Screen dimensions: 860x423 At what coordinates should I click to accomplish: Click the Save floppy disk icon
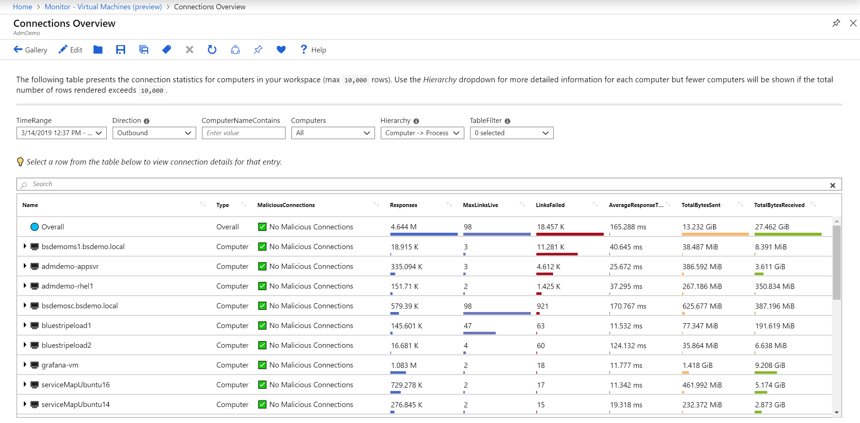click(121, 50)
